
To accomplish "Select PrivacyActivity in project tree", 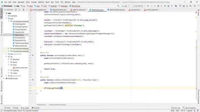I will click(x=20, y=38).
